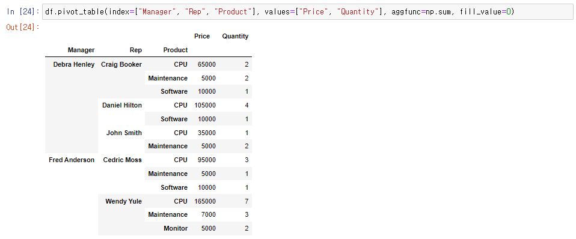Select the 65000 price value
Viewport: 576px width, 239px height.
tap(206, 64)
